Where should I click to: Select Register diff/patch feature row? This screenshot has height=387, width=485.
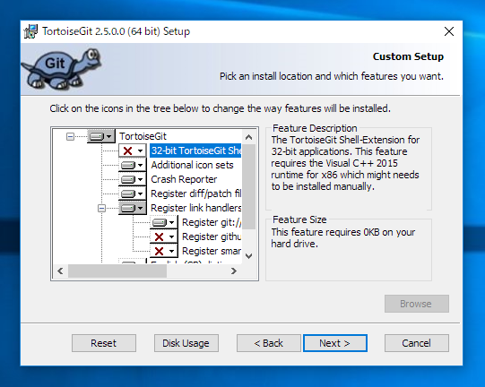(x=195, y=193)
